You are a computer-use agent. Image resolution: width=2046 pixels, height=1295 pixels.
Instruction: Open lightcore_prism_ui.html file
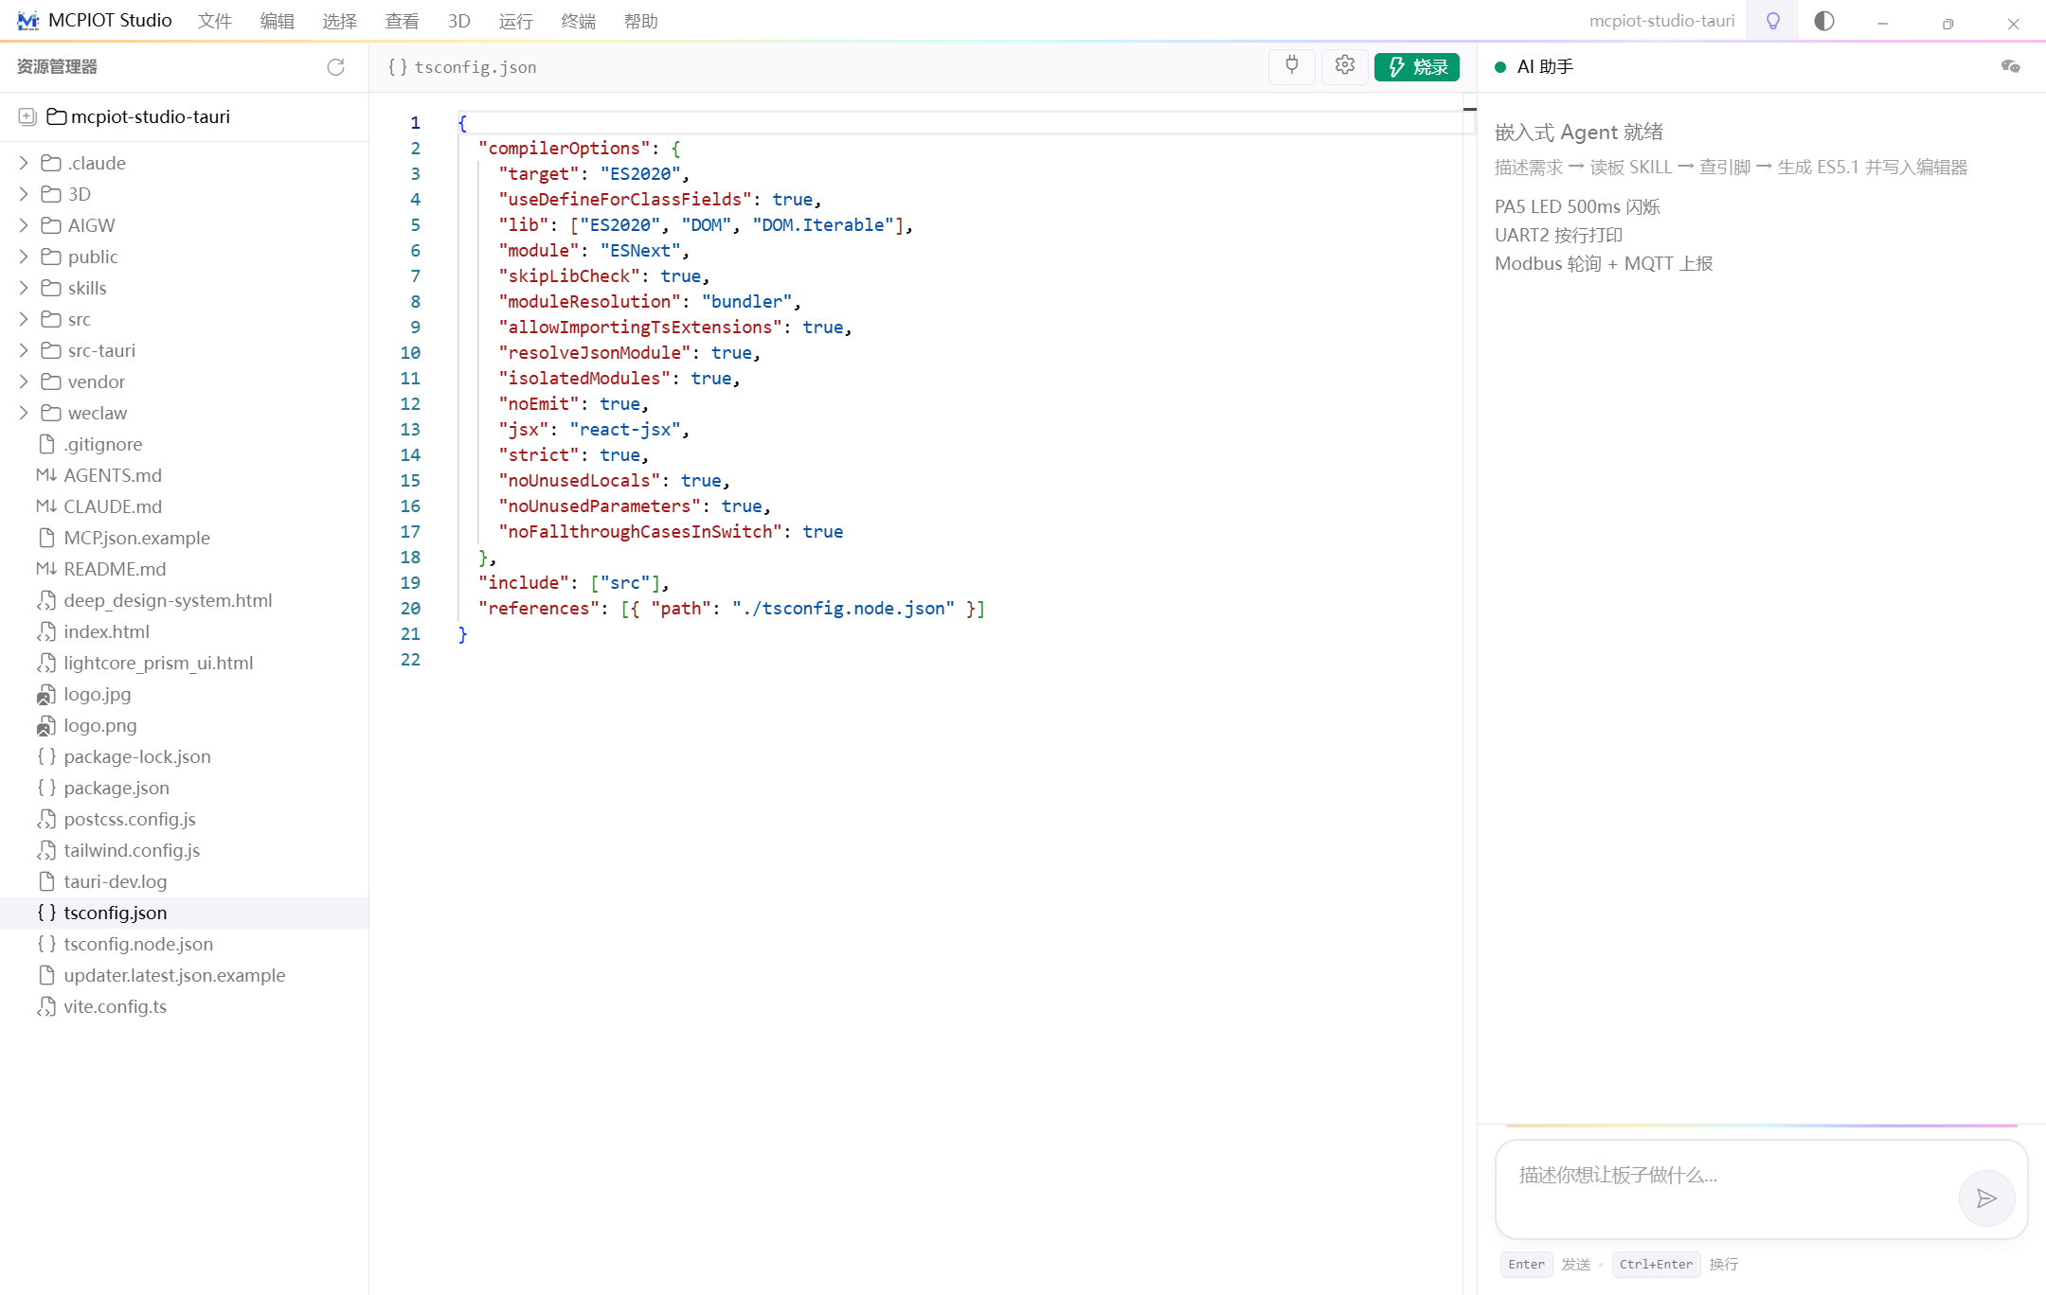[158, 663]
